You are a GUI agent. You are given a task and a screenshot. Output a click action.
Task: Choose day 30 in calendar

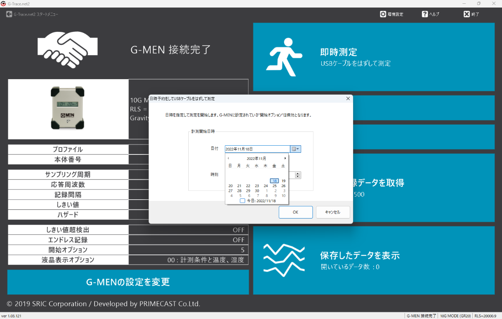(257, 190)
